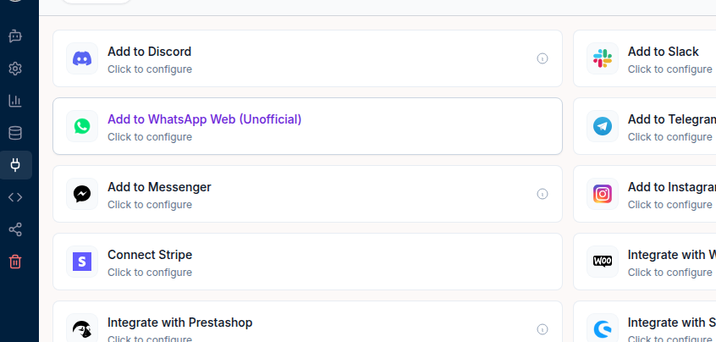Open the chatbot icon in sidebar
716x342 pixels.
[x=15, y=36]
